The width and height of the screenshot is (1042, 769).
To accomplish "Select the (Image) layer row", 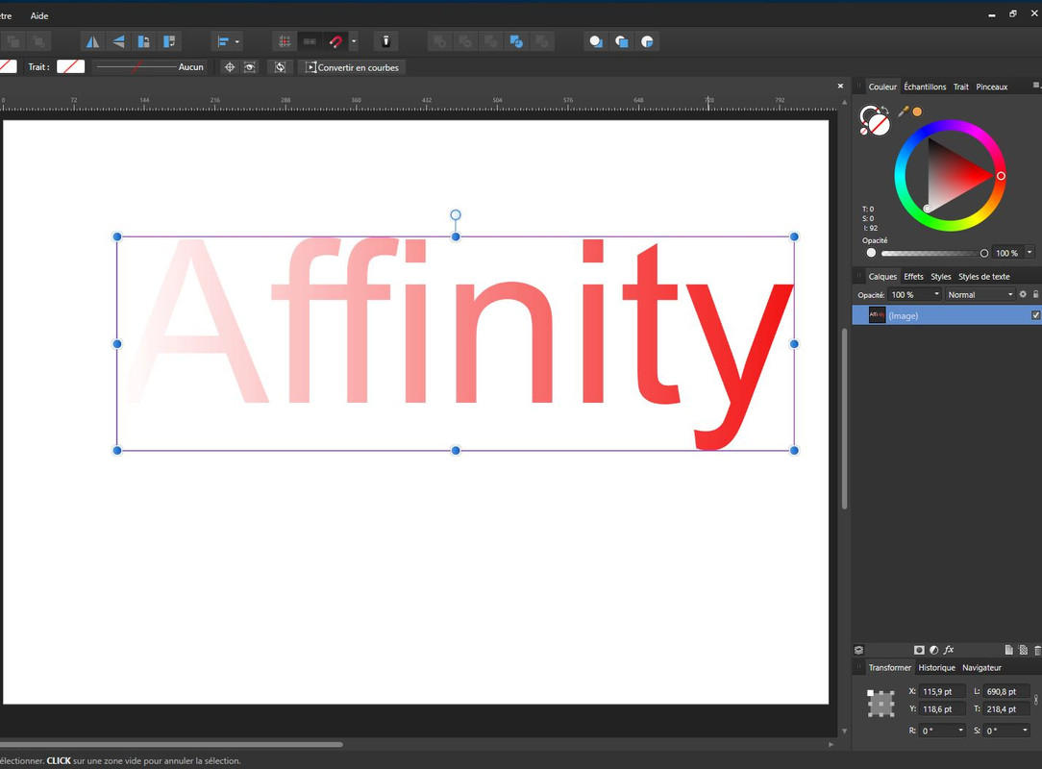I will 946,315.
